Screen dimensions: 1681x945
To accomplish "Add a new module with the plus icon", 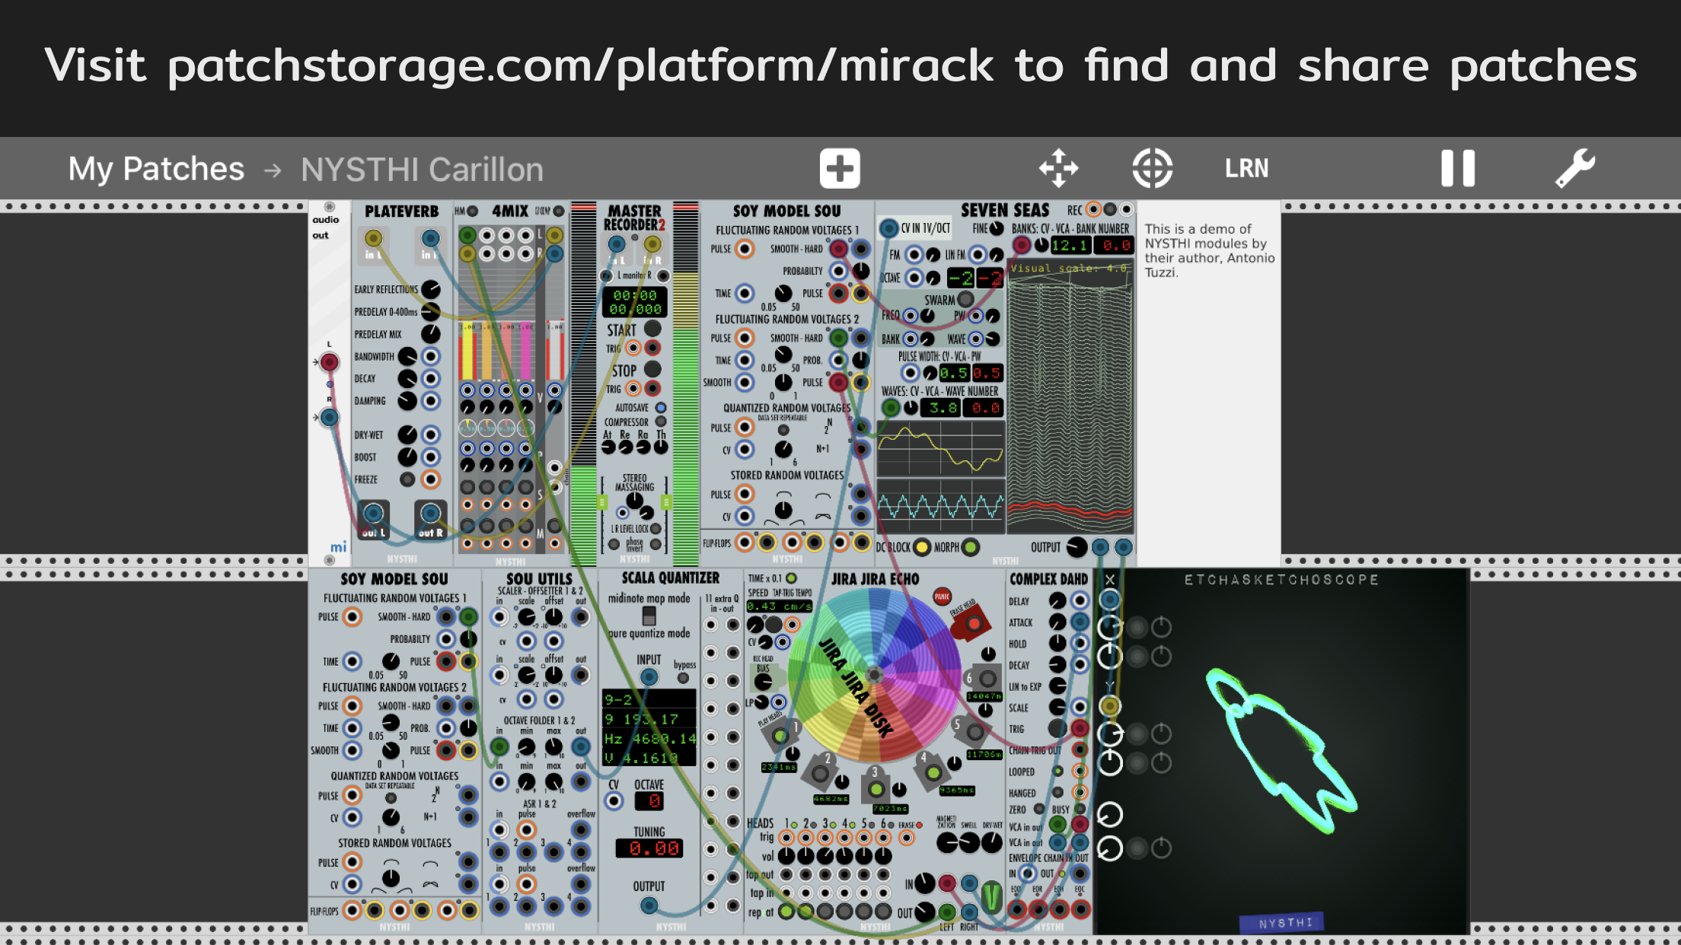I will click(x=839, y=168).
